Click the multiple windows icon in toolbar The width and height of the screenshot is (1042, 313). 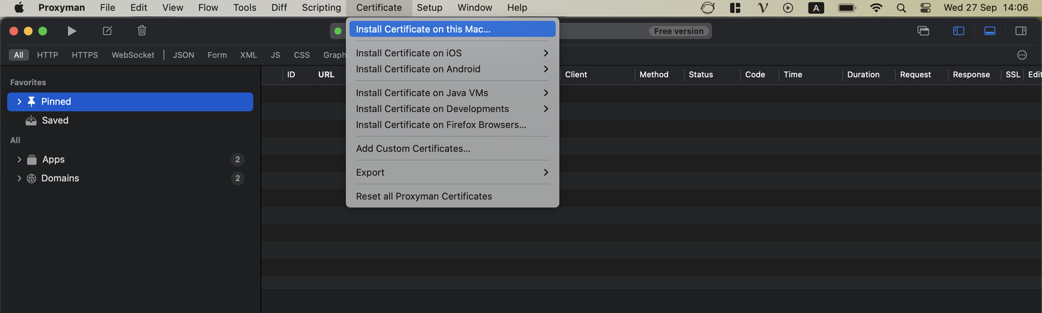coord(923,31)
